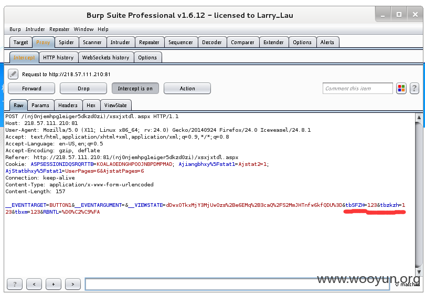
Task: Click the vertical scrollbar track of request editor
Action: [419, 195]
